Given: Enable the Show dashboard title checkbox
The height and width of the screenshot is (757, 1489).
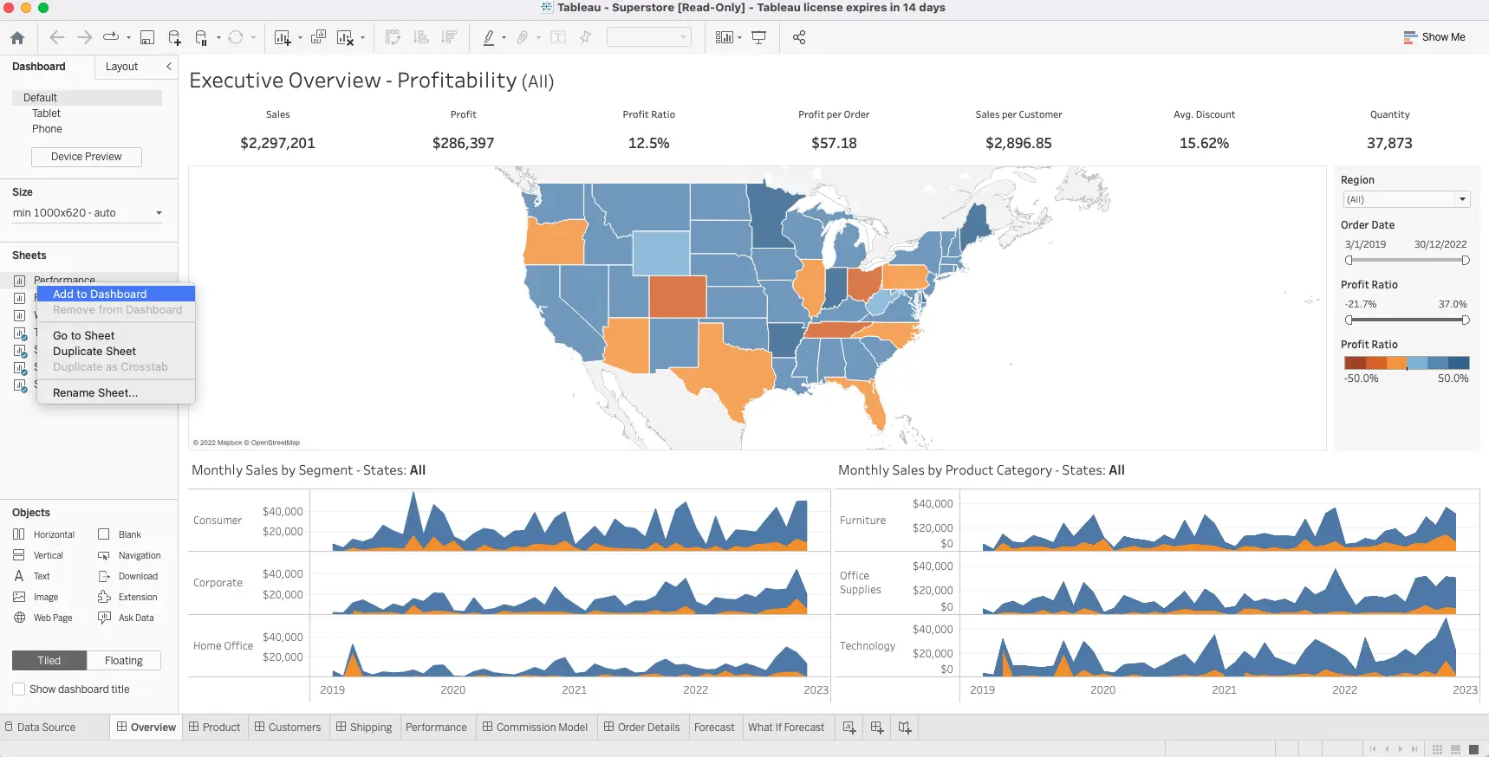Looking at the screenshot, I should [18, 689].
